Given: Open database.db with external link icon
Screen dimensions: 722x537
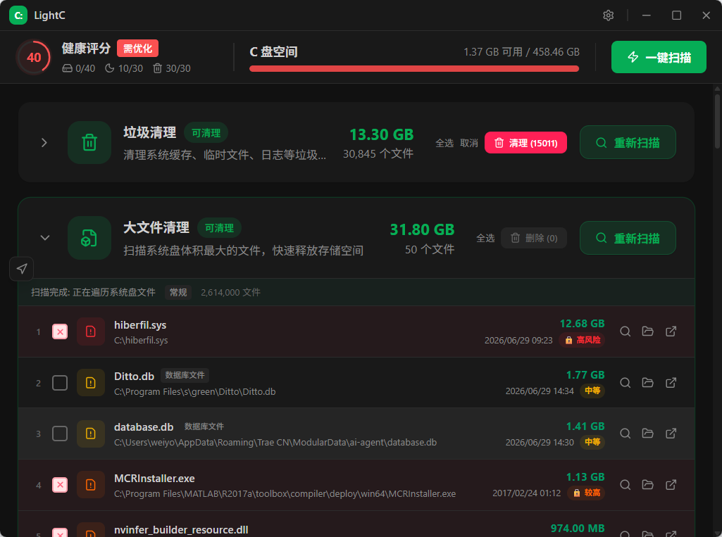Looking at the screenshot, I should tap(671, 434).
